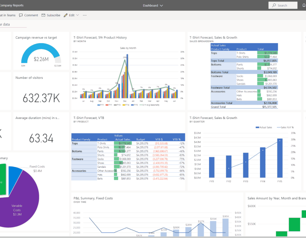Click the Subscribe envelope icon
Screen dimensions: 306x238
(43, 15)
